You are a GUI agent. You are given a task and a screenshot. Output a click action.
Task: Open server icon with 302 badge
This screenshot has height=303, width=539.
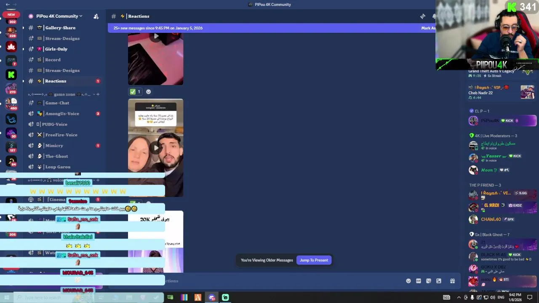(11, 20)
